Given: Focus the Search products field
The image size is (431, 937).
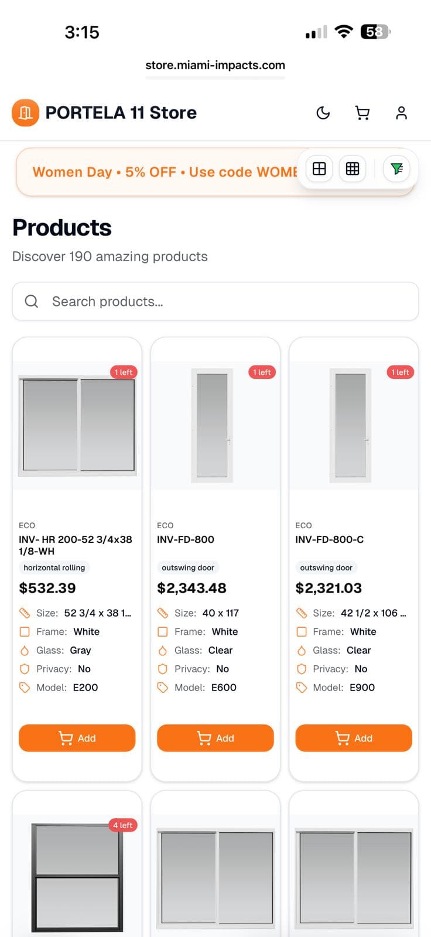Looking at the screenshot, I should pyautogui.click(x=228, y=302).
